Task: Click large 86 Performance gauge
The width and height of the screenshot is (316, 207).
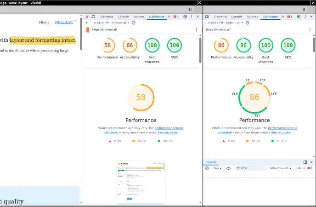Action: point(254,98)
